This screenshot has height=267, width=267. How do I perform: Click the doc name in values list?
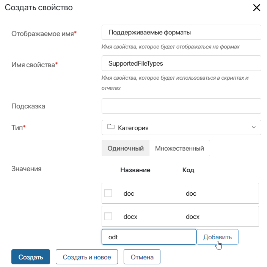pyautogui.click(x=129, y=193)
